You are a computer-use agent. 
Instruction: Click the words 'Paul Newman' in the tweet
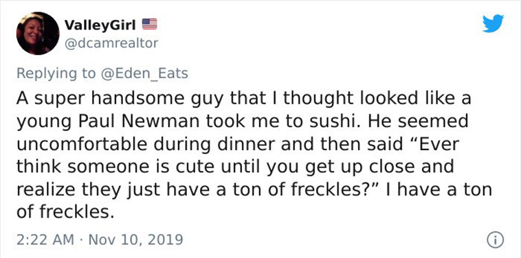point(140,121)
